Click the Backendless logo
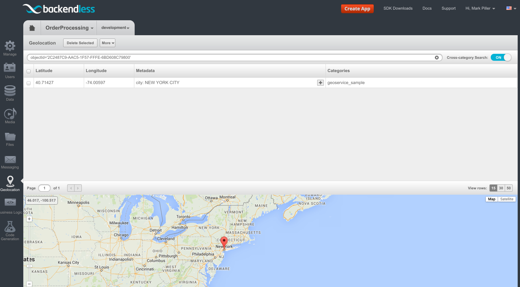Image resolution: width=520 pixels, height=287 pixels. click(59, 9)
